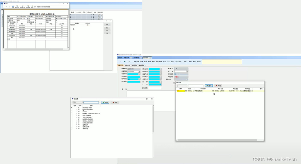This screenshot has height=164, width=301.
Task: Expand the 目的港 dropdown in quotation form
Action: 160,71
